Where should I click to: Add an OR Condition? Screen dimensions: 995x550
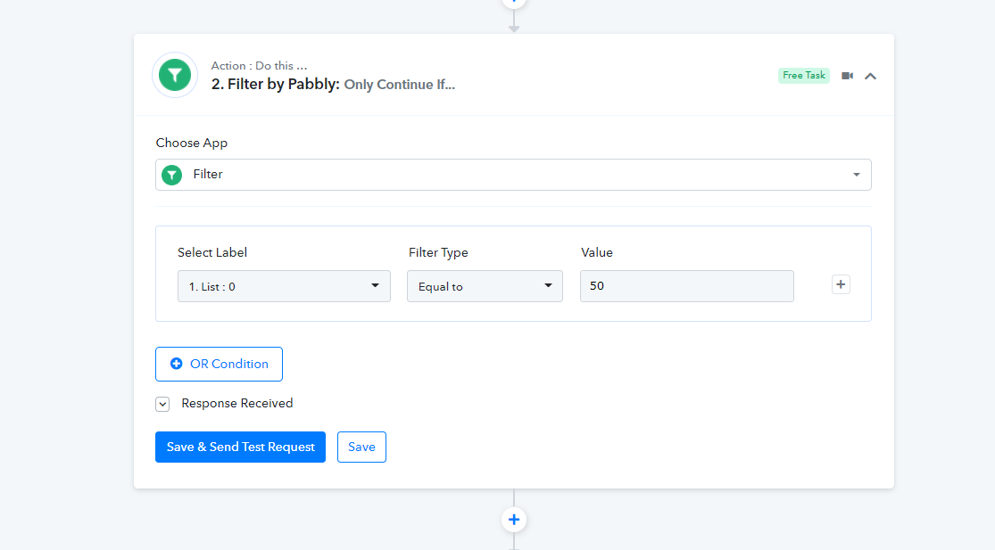219,365
